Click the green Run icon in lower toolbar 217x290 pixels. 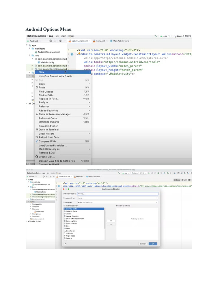(149, 173)
